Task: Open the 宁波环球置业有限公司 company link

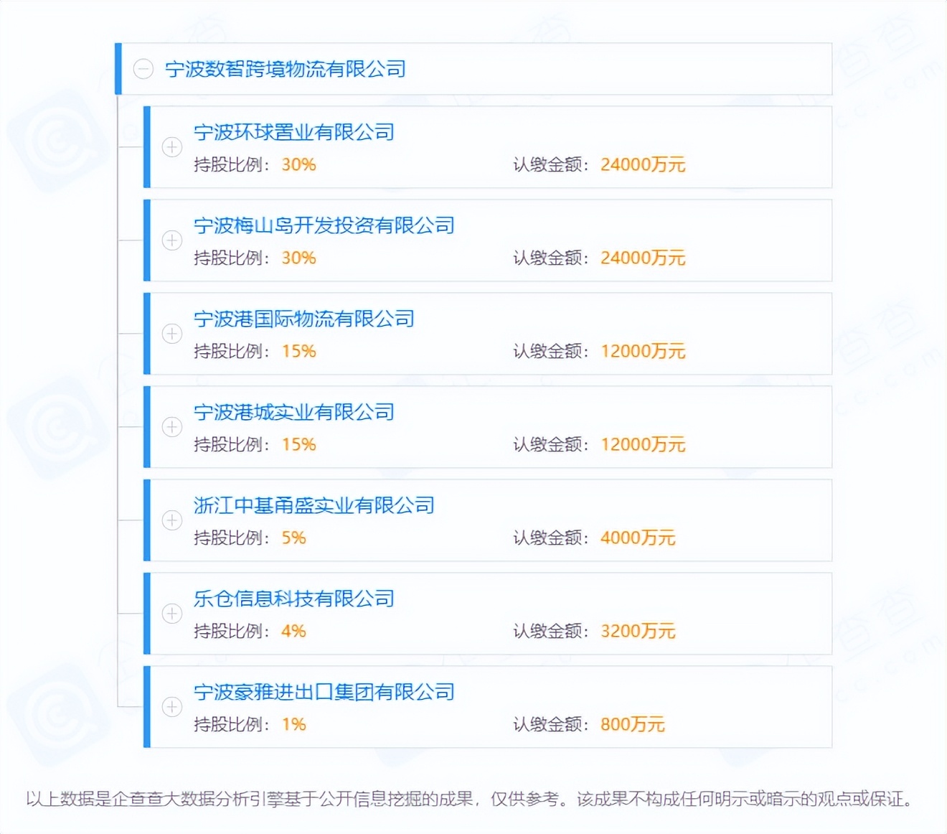Action: click(x=295, y=132)
